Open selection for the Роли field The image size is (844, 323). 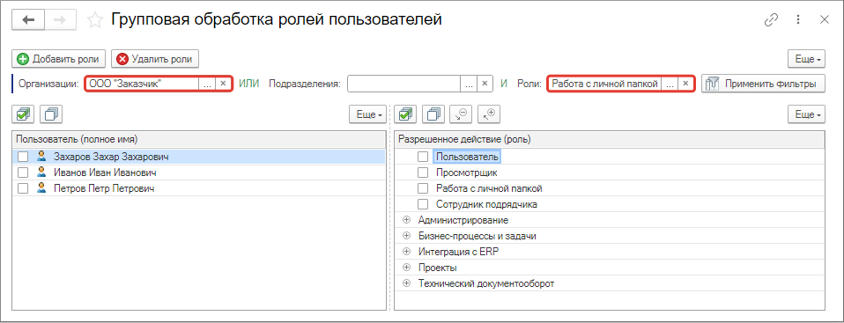coord(670,84)
